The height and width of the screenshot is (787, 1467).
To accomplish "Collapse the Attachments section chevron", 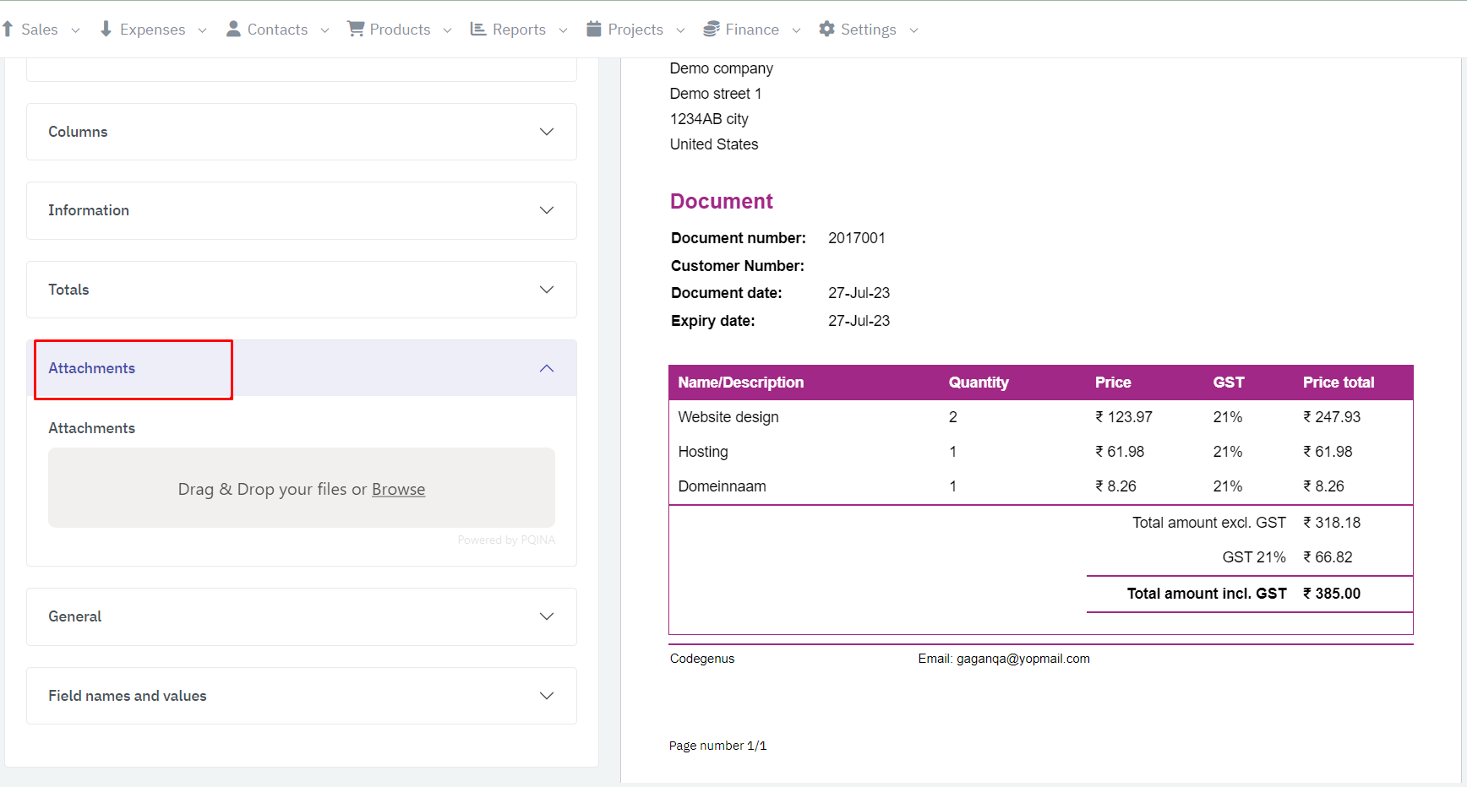I will pyautogui.click(x=547, y=368).
